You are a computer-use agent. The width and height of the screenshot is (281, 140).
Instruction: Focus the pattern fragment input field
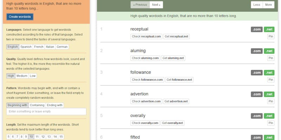click(x=46, y=111)
